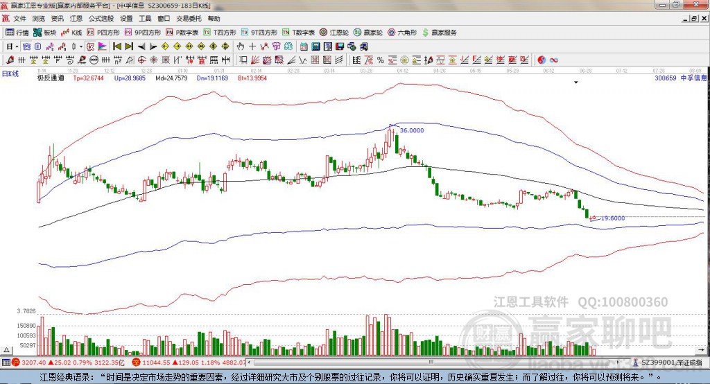Screen dimensions: 710x384
Task: Open the 公式选股 menu
Action: tap(101, 19)
